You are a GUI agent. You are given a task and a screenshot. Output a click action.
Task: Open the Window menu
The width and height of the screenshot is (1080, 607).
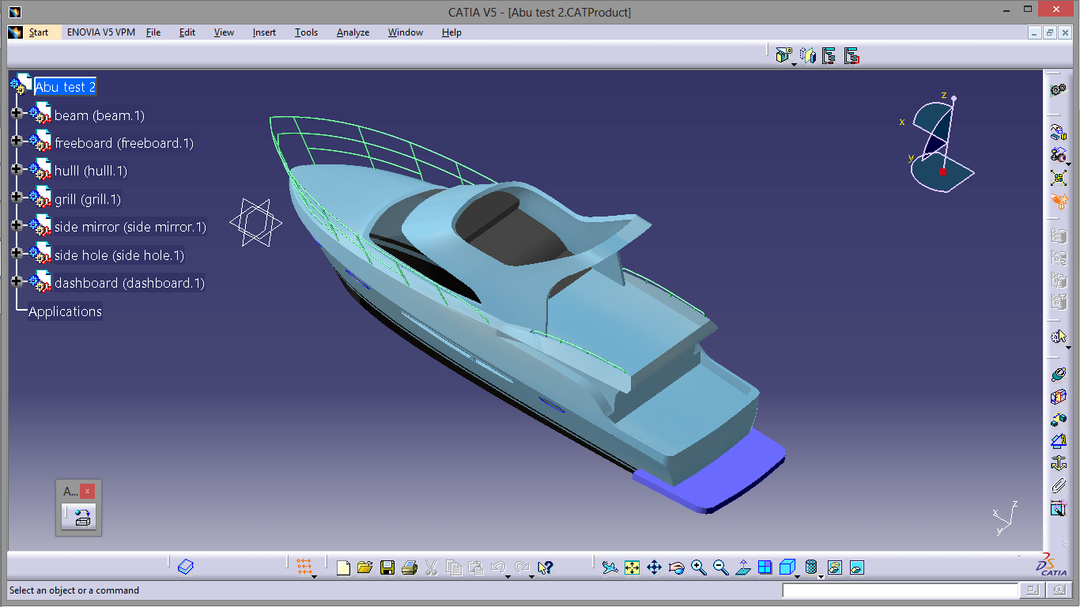pyautogui.click(x=406, y=32)
